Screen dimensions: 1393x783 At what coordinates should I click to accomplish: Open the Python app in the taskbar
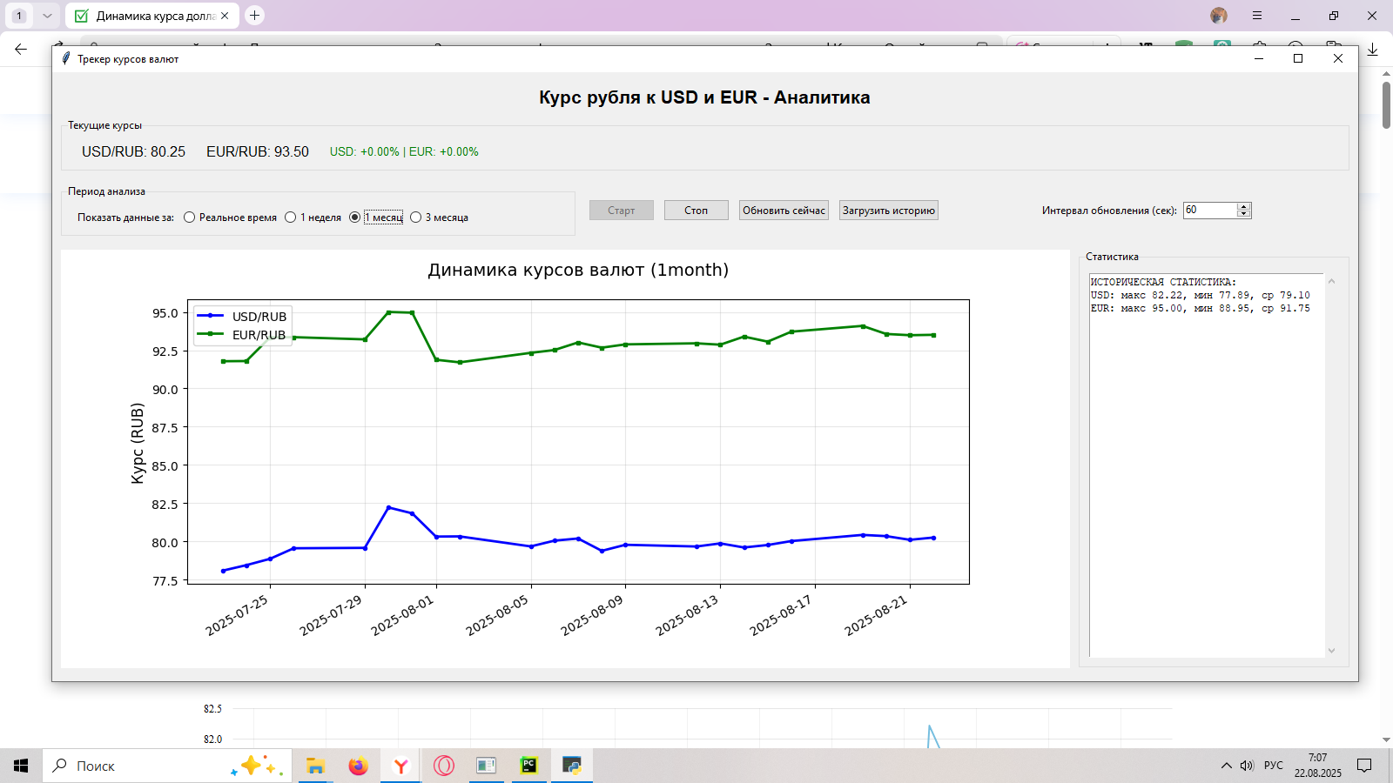coord(571,766)
